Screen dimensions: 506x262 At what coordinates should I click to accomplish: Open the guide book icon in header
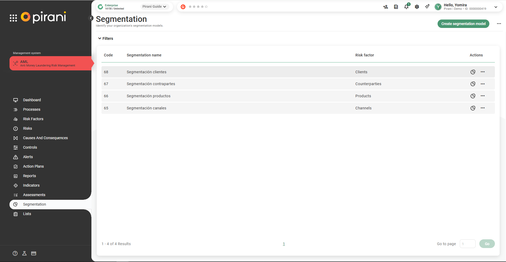tap(396, 7)
